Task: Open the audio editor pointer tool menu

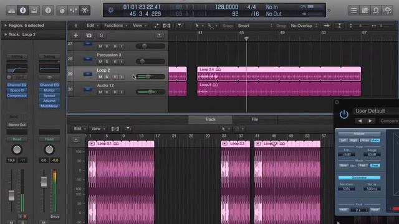Action: pyautogui.click(x=225, y=129)
